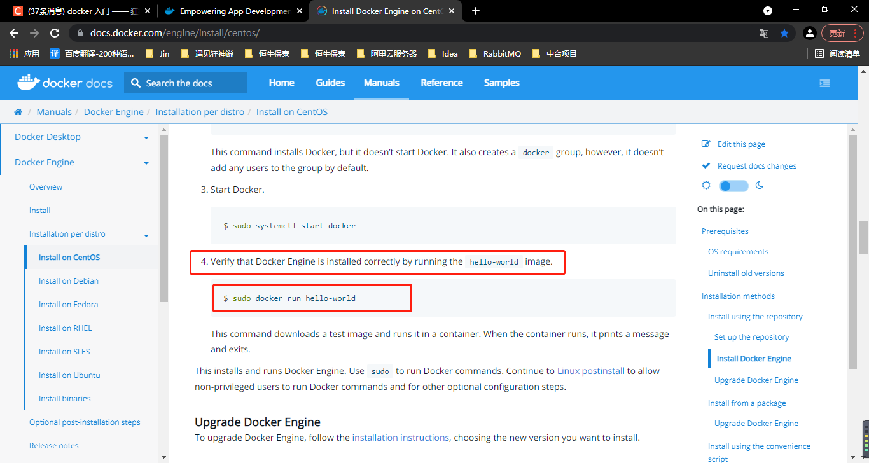The width and height of the screenshot is (869, 463).
Task: Open the Jin bookmarks folder
Action: click(158, 53)
